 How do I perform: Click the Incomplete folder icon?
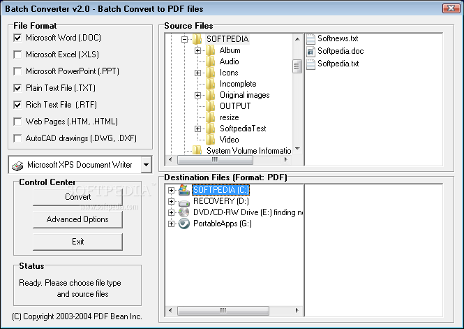click(x=210, y=84)
